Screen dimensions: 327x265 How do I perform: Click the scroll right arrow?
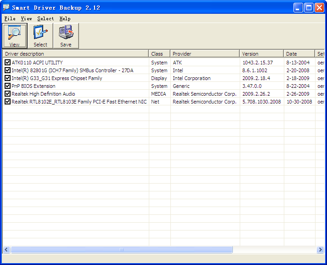pos(320,249)
